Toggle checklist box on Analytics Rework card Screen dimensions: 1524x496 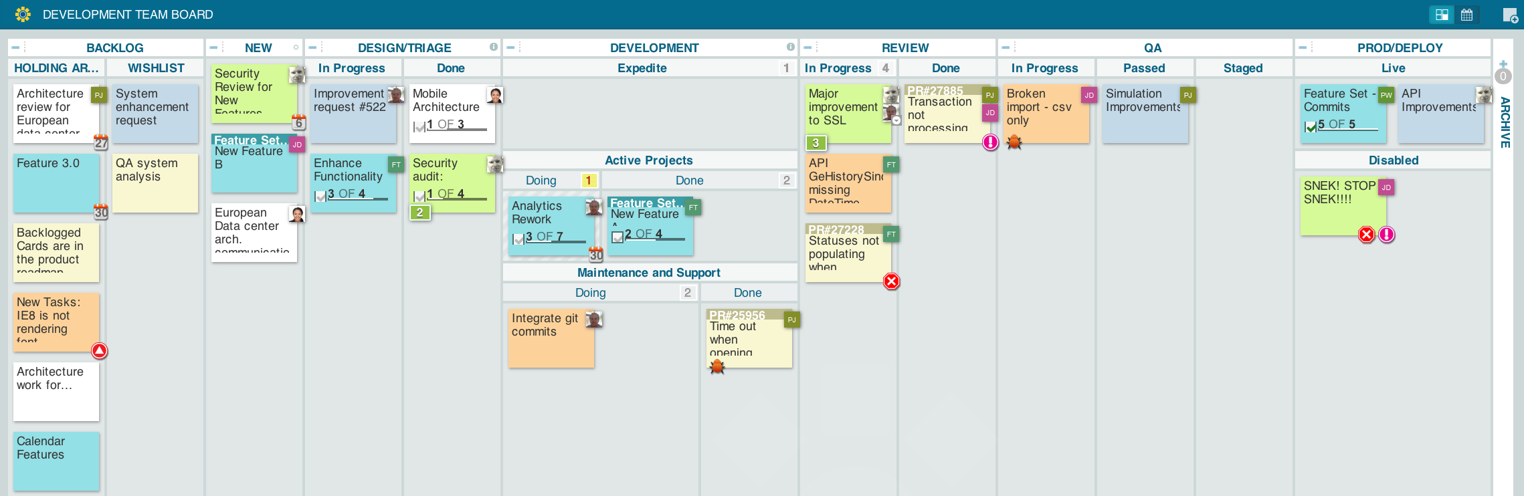tap(518, 238)
